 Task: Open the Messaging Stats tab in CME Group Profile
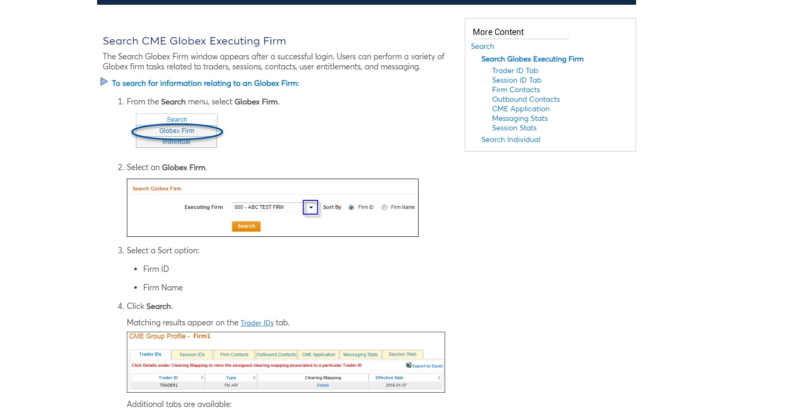361,355
